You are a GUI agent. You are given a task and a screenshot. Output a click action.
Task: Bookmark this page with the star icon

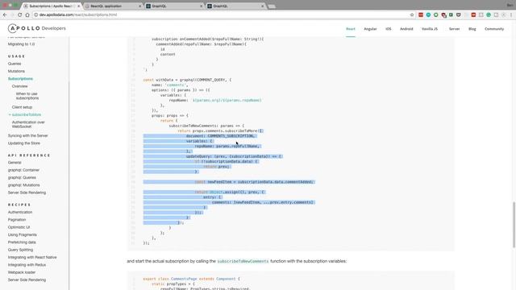(x=412, y=14)
